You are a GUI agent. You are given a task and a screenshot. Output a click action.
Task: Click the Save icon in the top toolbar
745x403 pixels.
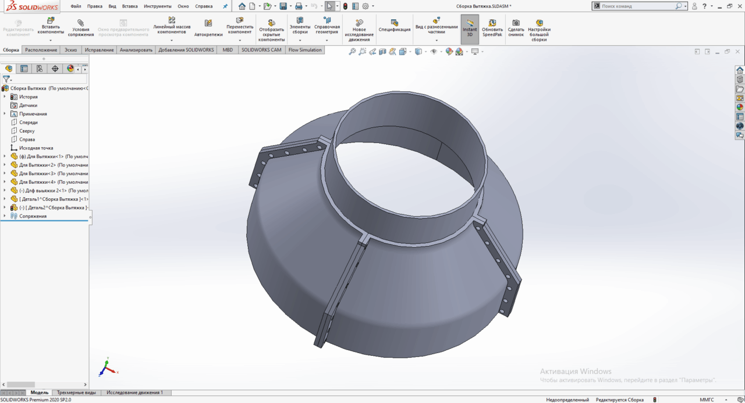[x=283, y=6]
